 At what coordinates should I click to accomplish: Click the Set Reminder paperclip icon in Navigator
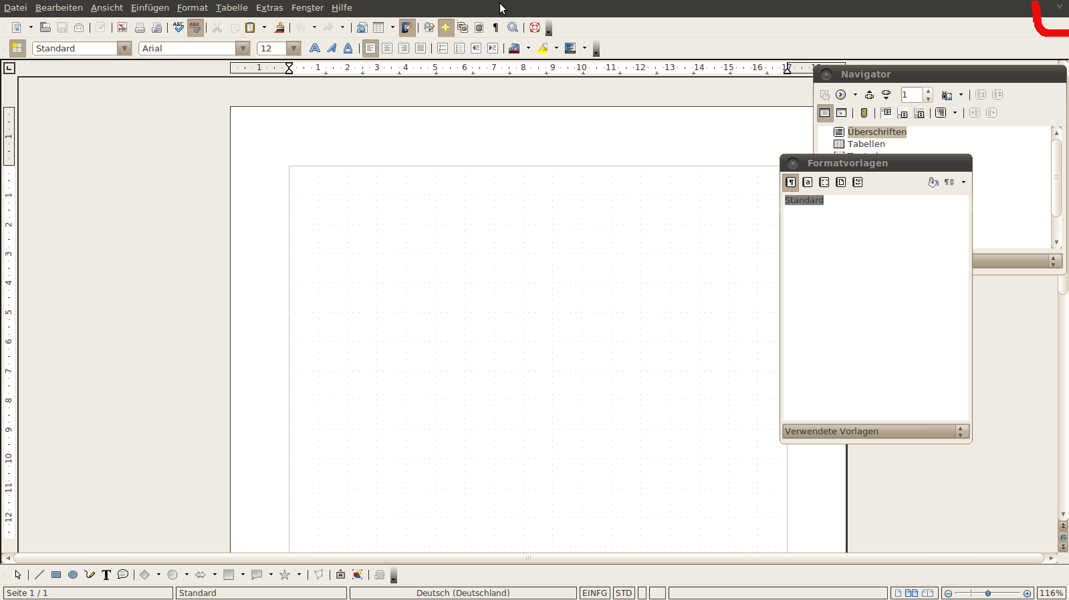864,113
